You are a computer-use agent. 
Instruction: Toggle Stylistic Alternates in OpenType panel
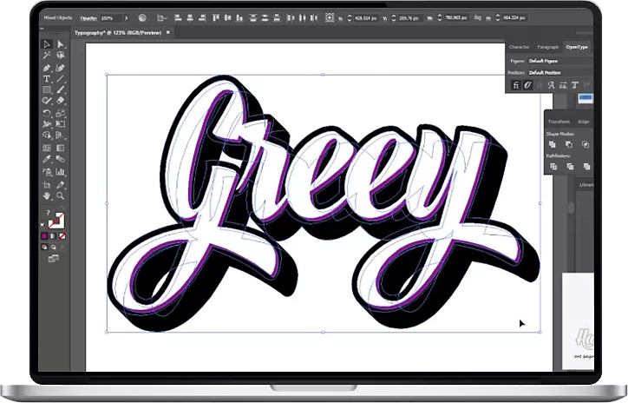563,85
